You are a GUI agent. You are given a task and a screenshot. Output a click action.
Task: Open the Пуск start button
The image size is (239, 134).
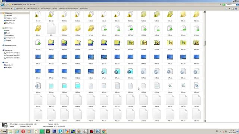[3, 131]
